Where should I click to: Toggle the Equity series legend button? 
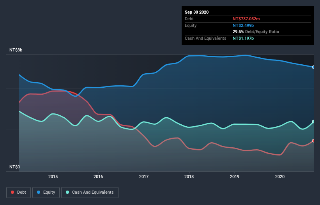point(46,193)
